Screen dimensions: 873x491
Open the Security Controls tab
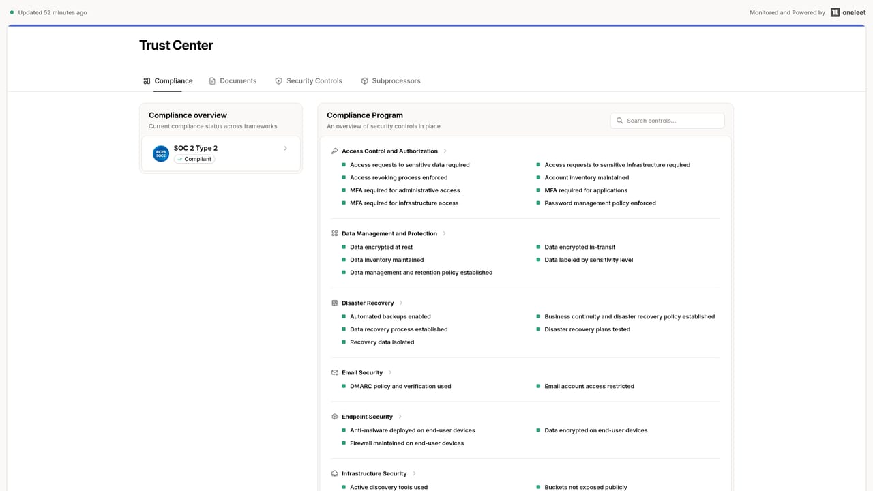[x=308, y=80]
